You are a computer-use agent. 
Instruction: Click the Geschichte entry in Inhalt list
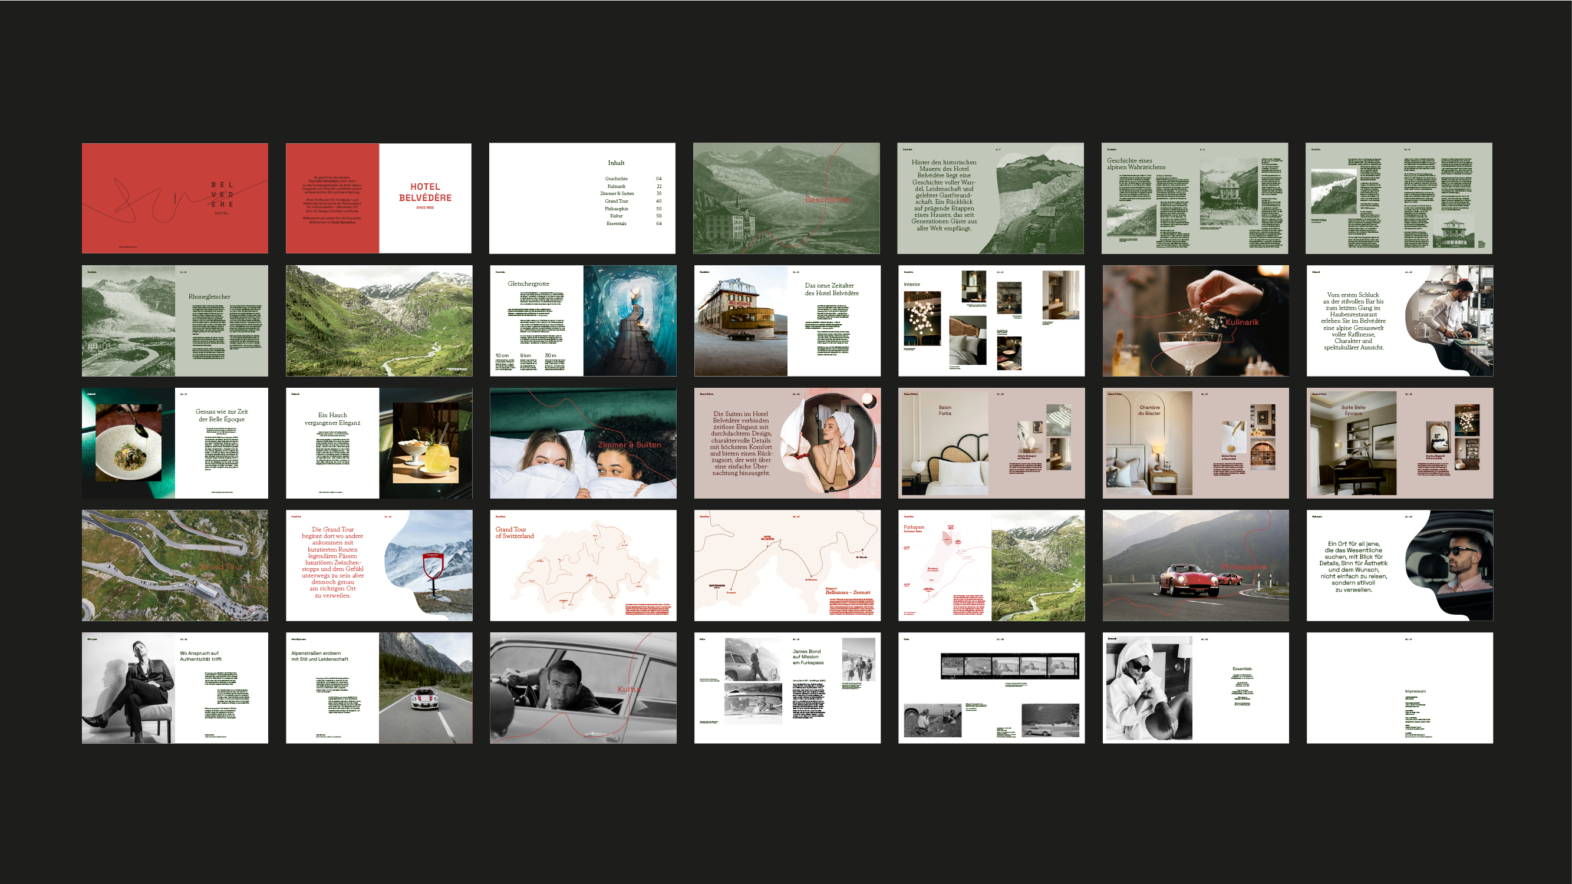pos(617,179)
